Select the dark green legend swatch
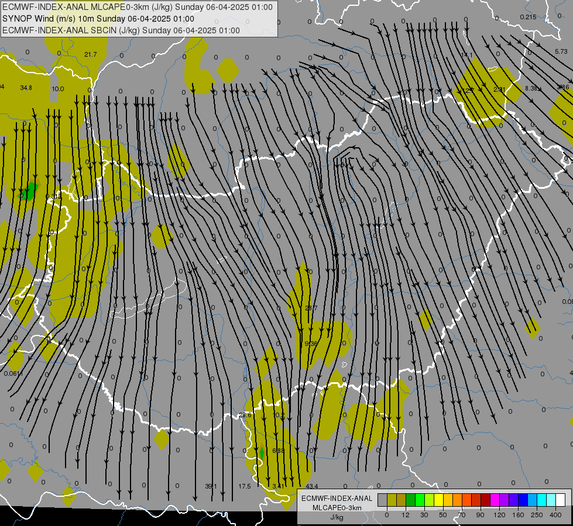This screenshot has height=526, width=573. click(x=411, y=500)
